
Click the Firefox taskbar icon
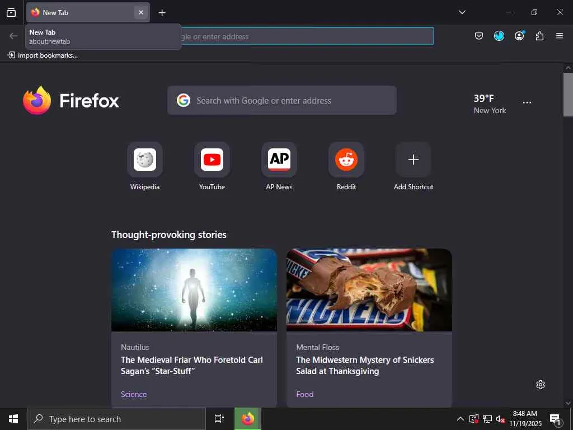248,419
